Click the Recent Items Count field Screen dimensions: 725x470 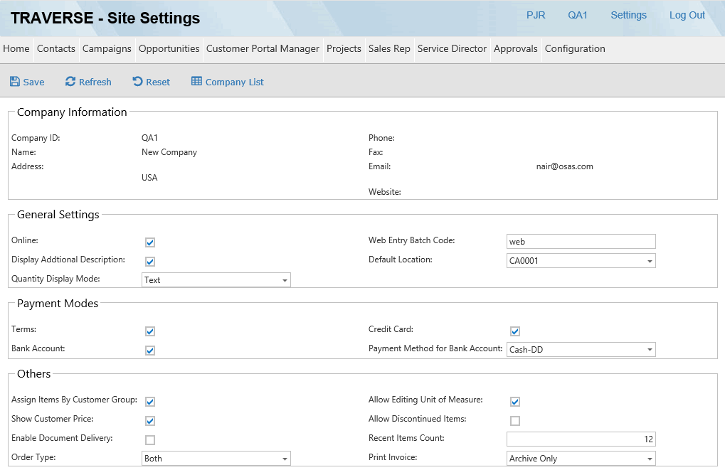[581, 439]
